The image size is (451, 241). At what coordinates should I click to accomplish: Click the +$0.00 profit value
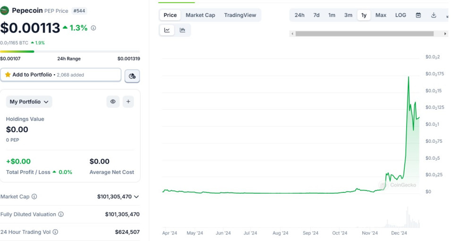point(18,162)
